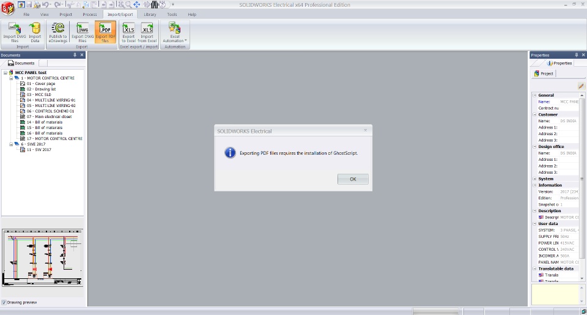Viewport: 587px width, 315px height.
Task: Collapse the 1 - MOTOR CONTROL CENTRE book
Action: click(x=11, y=78)
